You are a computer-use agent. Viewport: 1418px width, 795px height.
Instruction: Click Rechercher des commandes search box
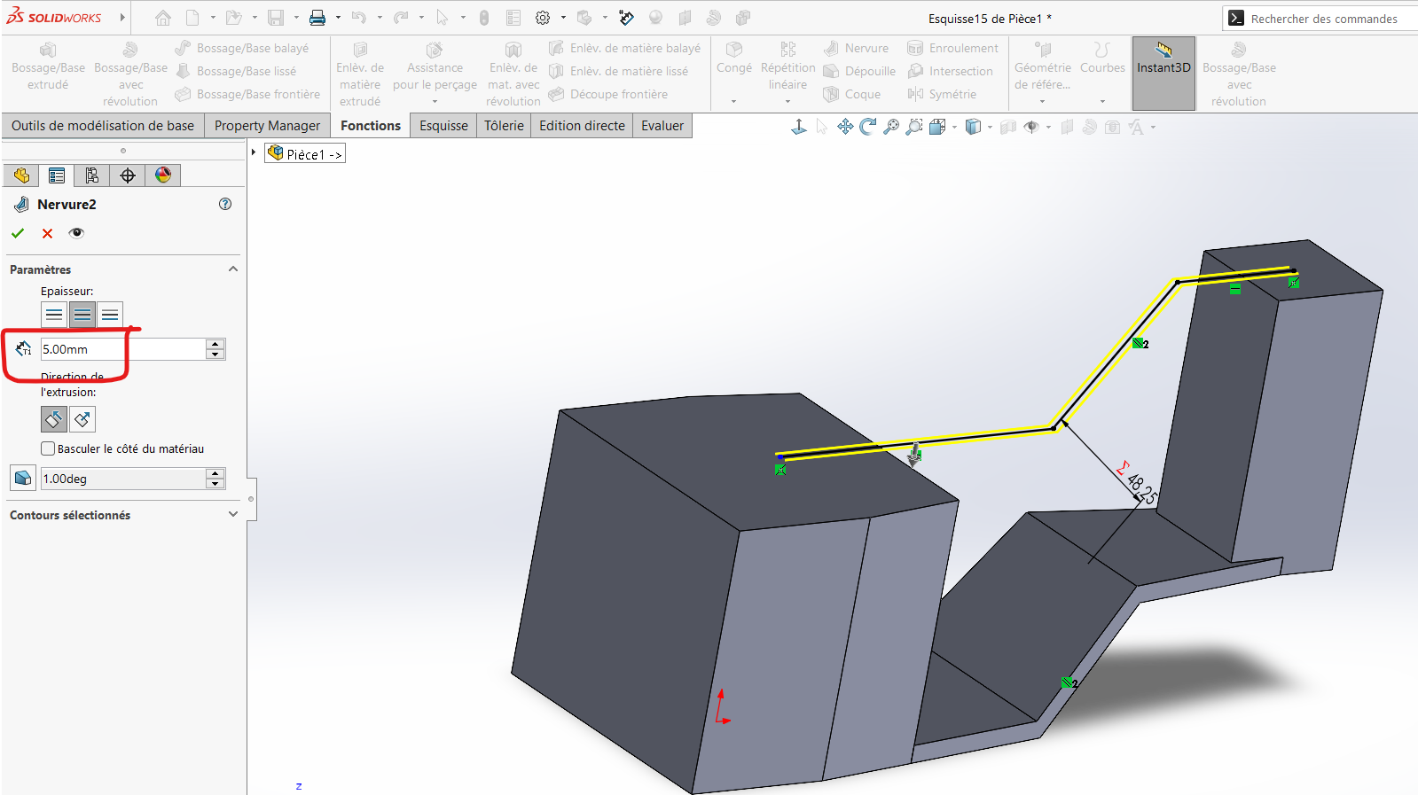coord(1320,19)
